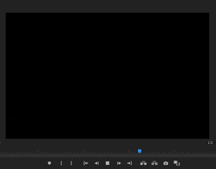Click the Mark Out bracket icon
This screenshot has height=169, width=216.
tap(71, 163)
